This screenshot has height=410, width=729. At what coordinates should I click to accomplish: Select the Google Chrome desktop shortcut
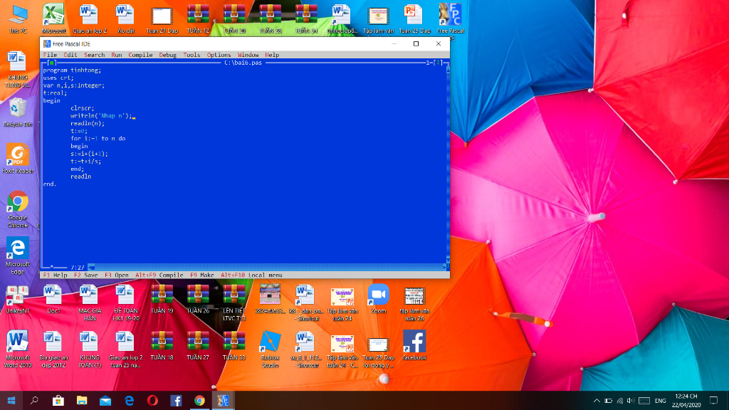click(x=18, y=209)
